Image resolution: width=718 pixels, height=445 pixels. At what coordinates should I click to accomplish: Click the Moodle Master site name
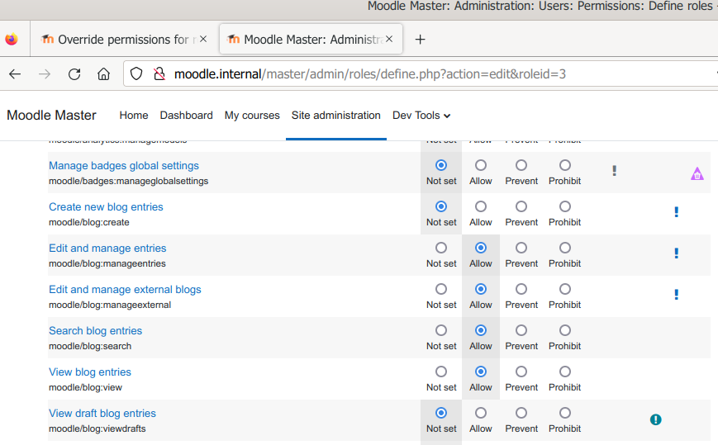coord(52,116)
